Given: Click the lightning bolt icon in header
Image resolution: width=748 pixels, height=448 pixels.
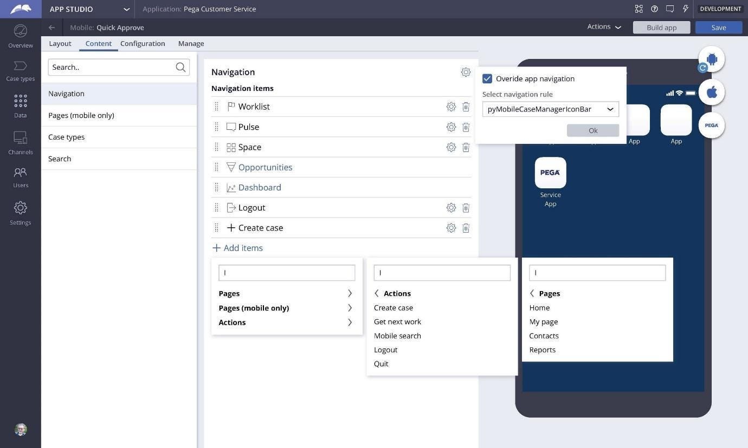Looking at the screenshot, I should coord(685,9).
